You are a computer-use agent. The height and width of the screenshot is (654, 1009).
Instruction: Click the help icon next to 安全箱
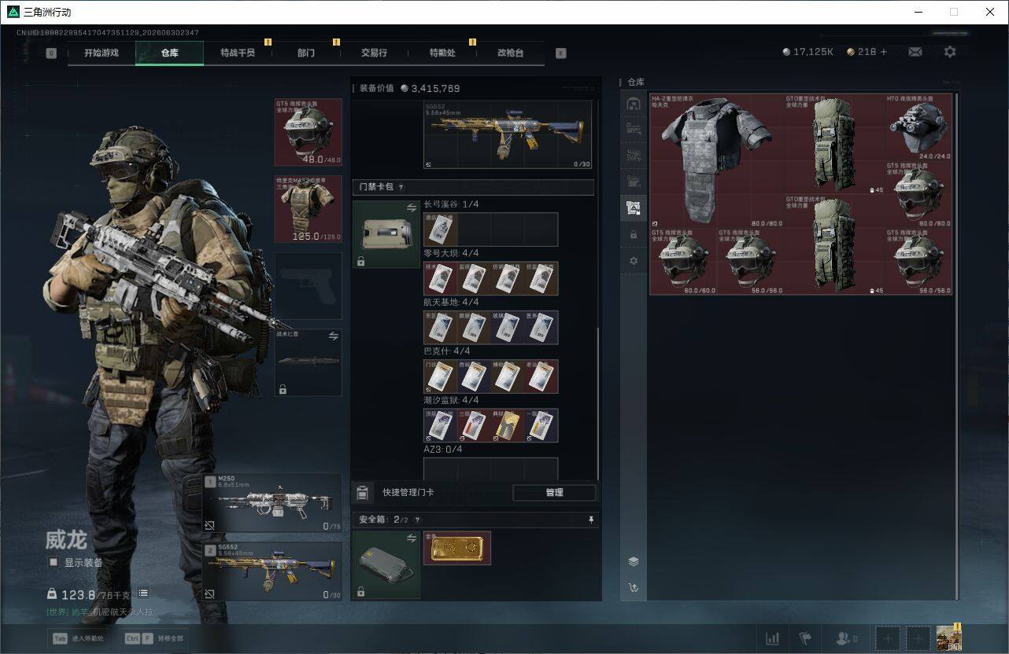[x=417, y=520]
